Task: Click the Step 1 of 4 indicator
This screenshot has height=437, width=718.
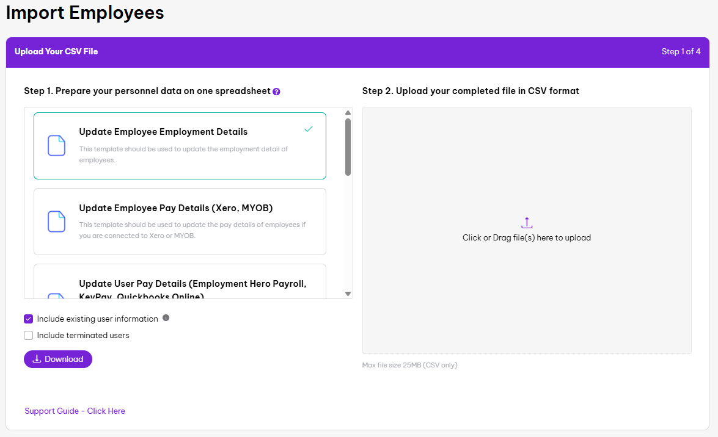Action: click(681, 52)
